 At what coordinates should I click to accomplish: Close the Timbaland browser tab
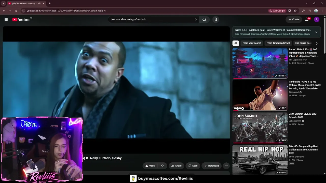point(44,4)
